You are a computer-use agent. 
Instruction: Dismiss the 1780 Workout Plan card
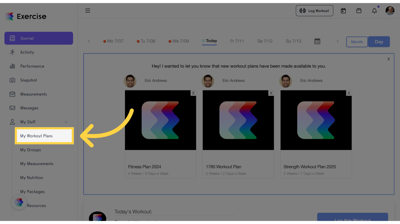pyautogui.click(x=271, y=93)
